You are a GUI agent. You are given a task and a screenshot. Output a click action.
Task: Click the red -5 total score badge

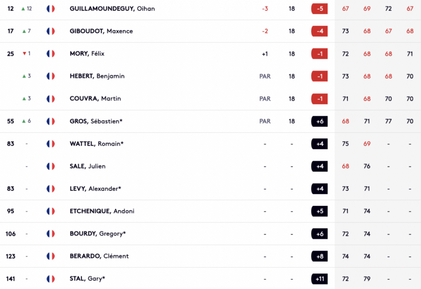coord(319,9)
